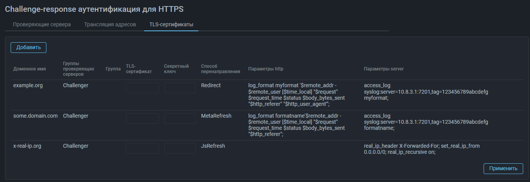Click Секретный ключ field in example.org row
Viewport: 530px width, 182px height.
[x=180, y=88]
